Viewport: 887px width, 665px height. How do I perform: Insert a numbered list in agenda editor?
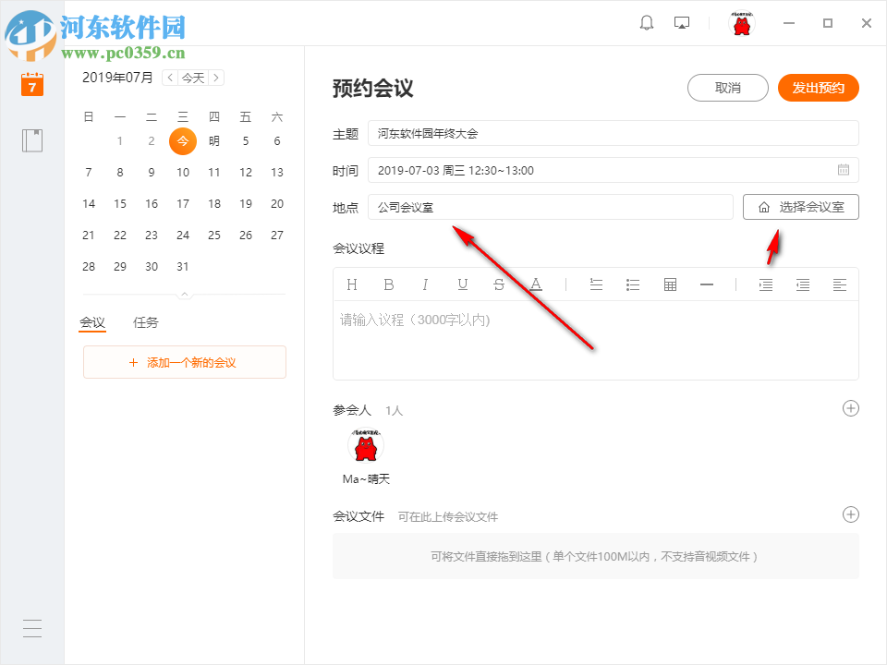[x=596, y=284]
